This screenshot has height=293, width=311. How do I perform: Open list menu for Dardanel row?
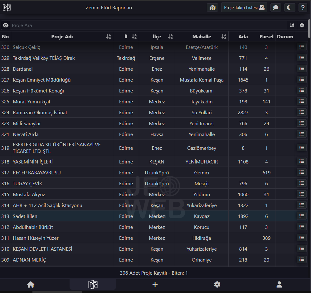click(301, 69)
